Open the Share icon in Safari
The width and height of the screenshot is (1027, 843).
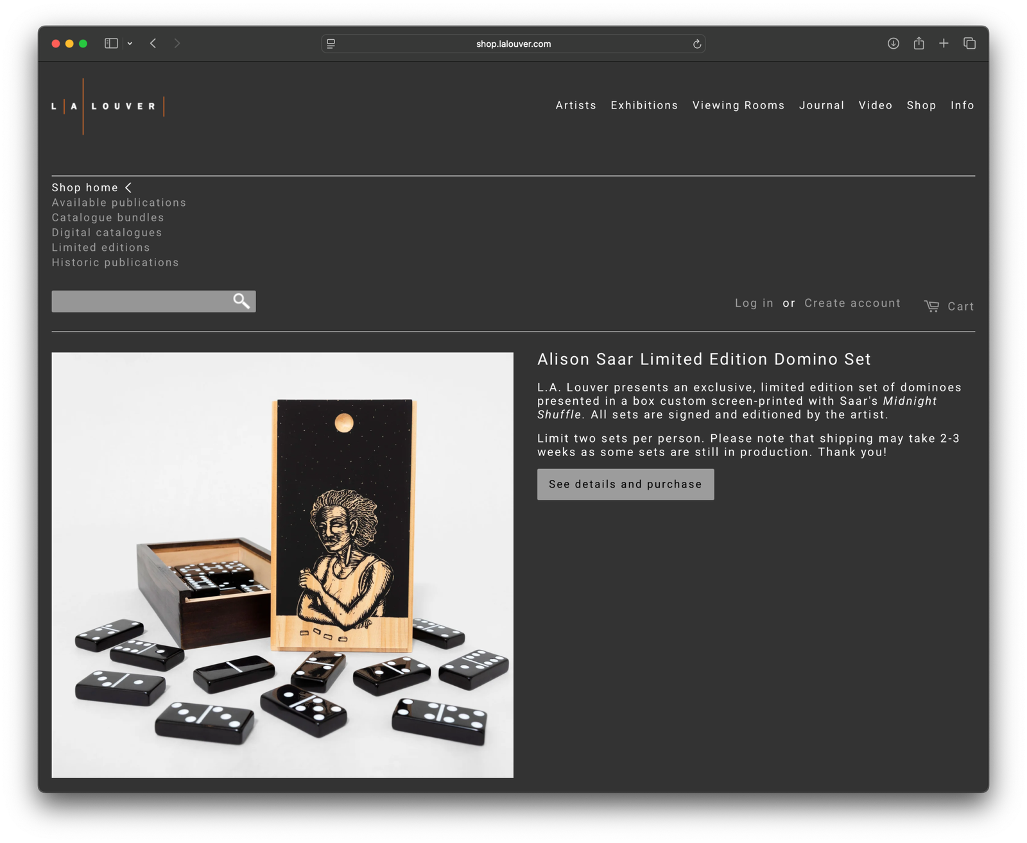(919, 43)
